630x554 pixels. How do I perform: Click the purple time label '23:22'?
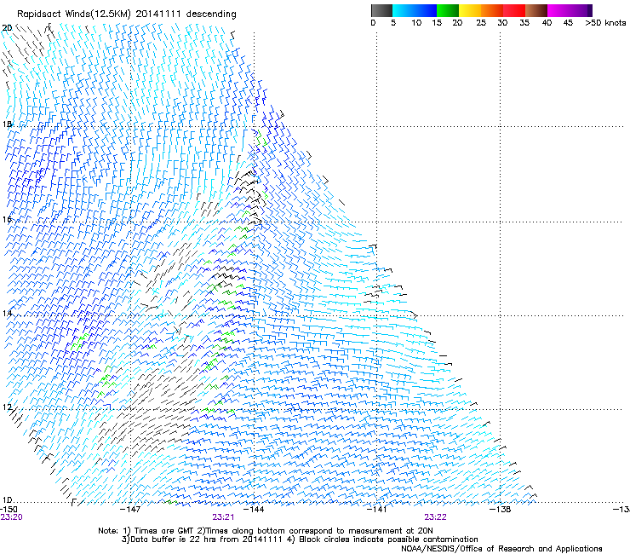(436, 517)
